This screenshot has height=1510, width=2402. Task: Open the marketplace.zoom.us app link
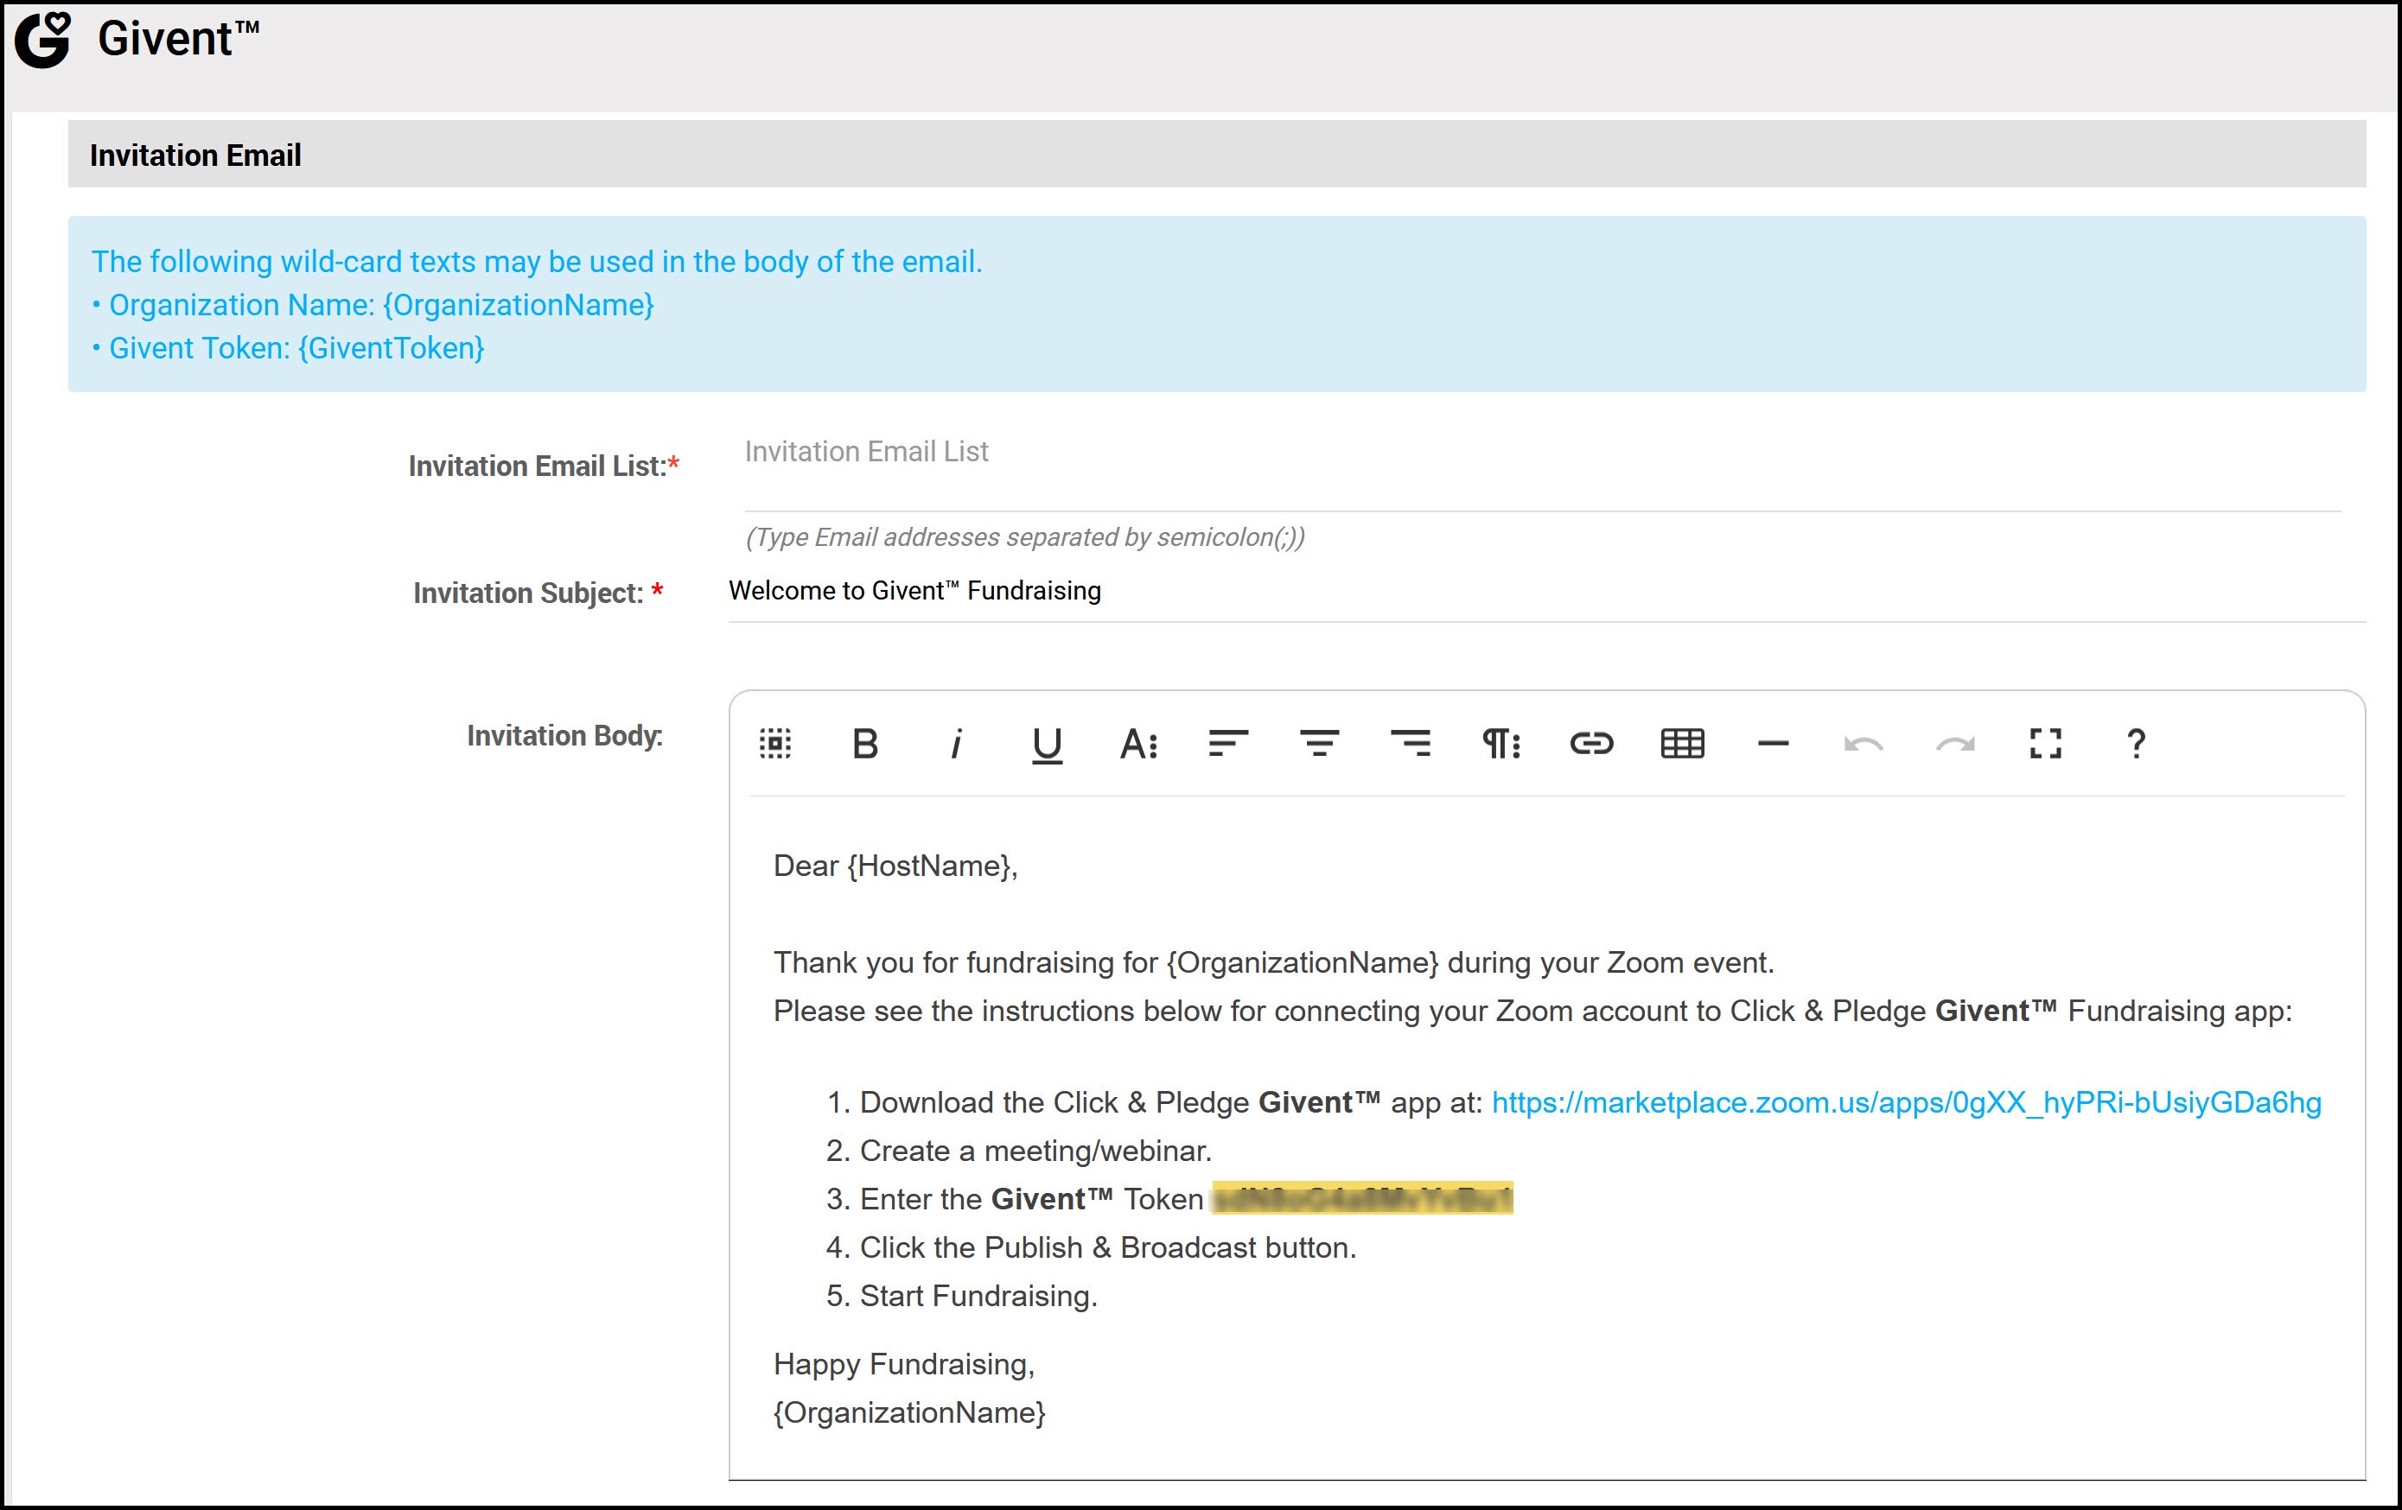point(1906,1102)
